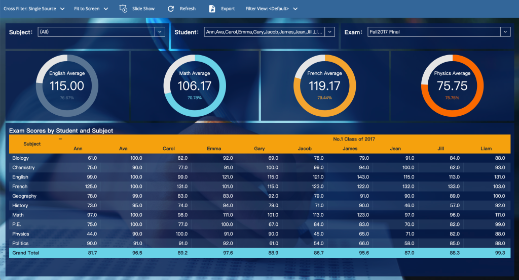
Task: Select the Politics row label
Action: coord(21,243)
